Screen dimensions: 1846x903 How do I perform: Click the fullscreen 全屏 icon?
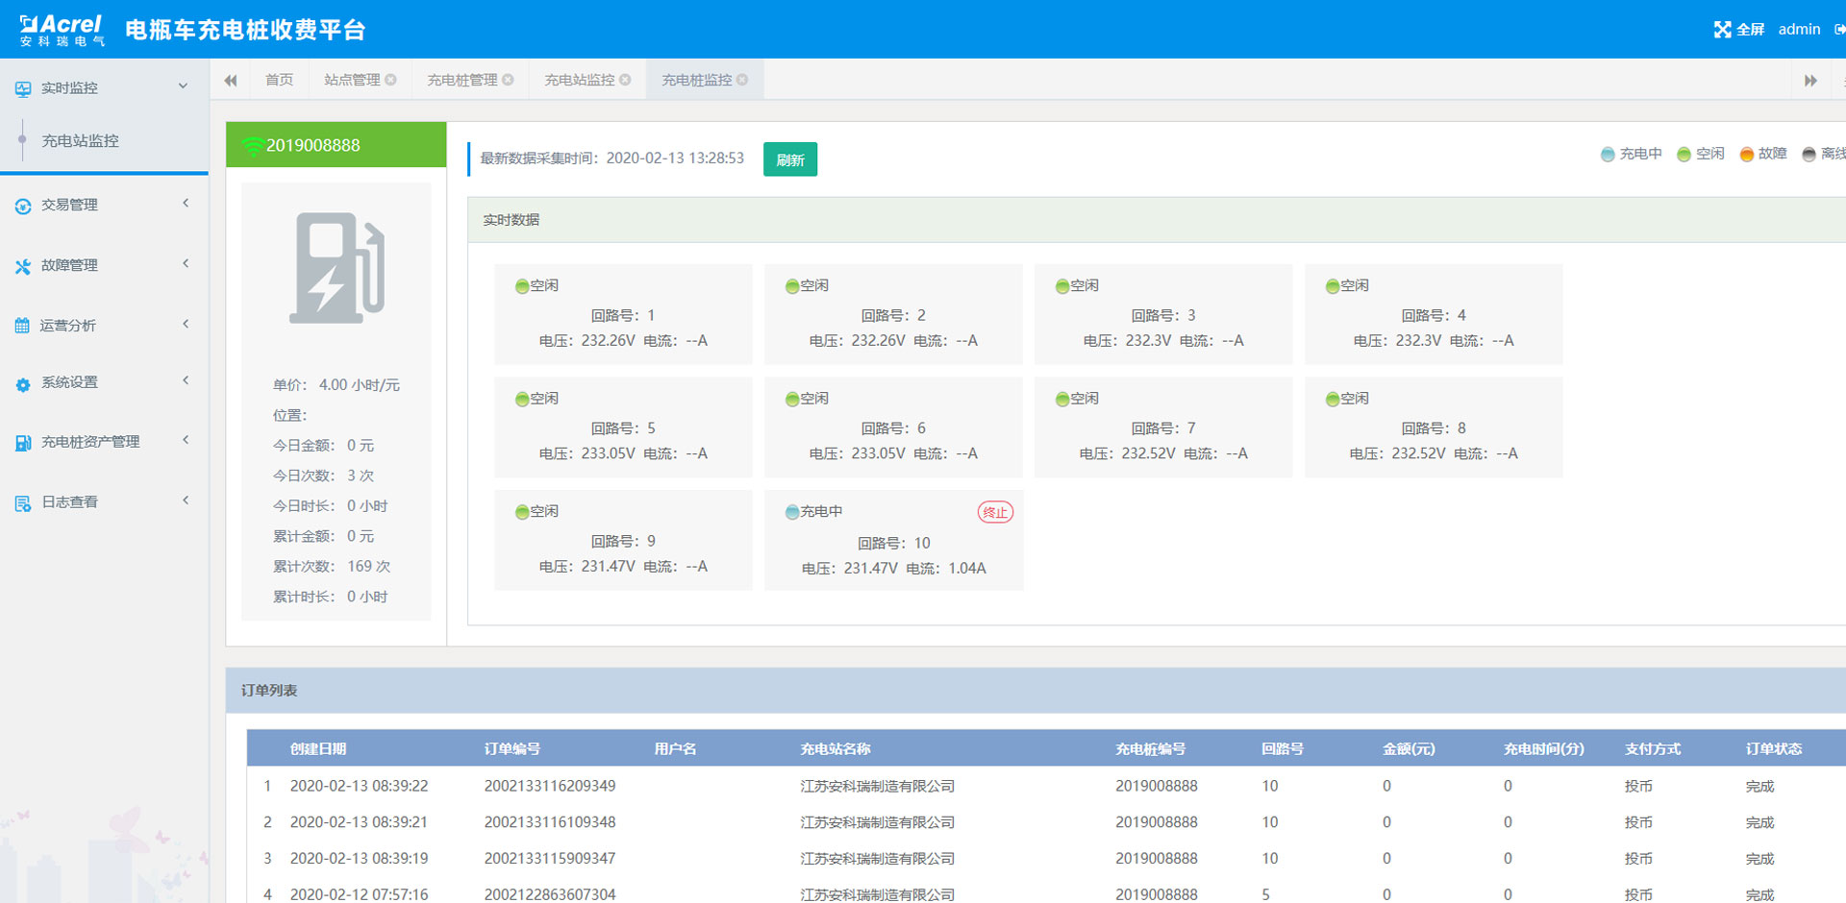[1722, 30]
